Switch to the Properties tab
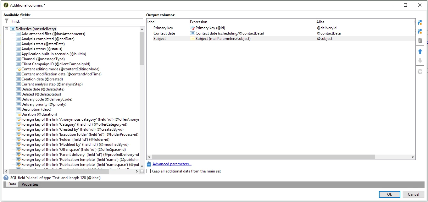This screenshot has height=202, width=428. point(30,184)
